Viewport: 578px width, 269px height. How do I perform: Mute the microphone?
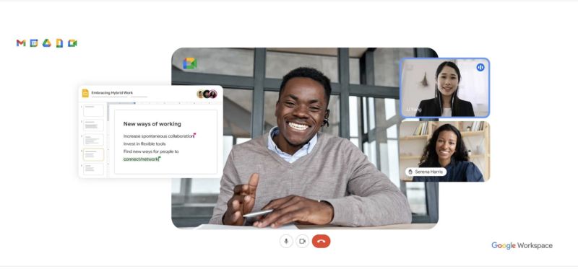click(x=286, y=242)
